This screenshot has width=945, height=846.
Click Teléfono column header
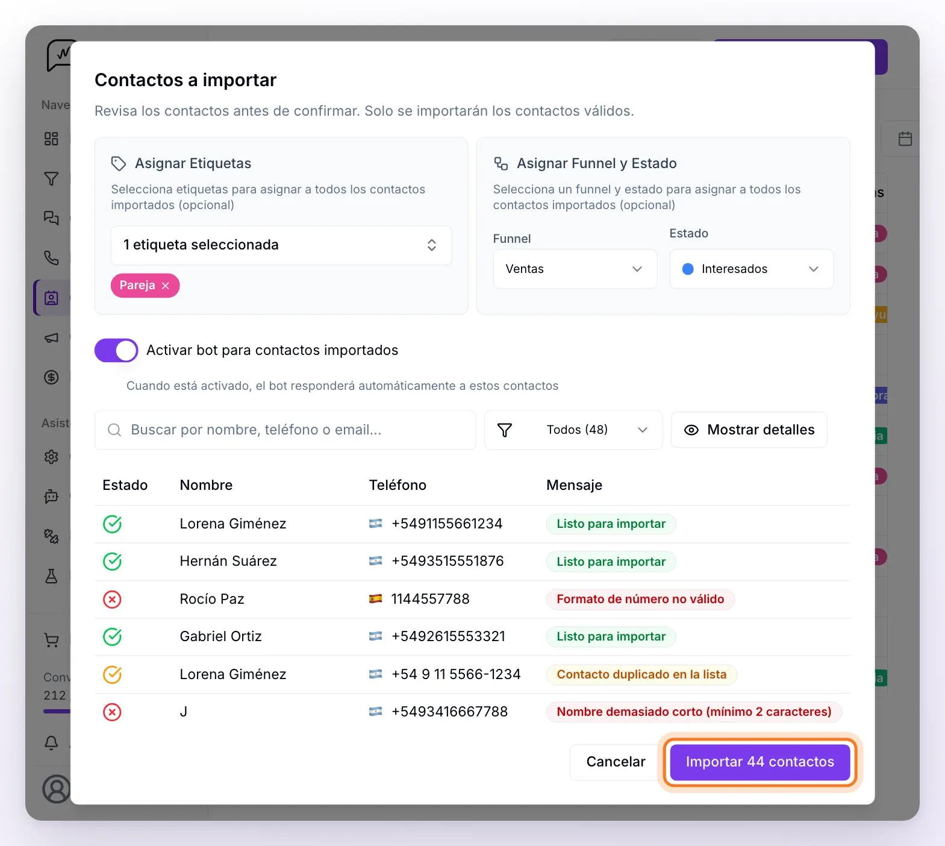click(x=398, y=485)
